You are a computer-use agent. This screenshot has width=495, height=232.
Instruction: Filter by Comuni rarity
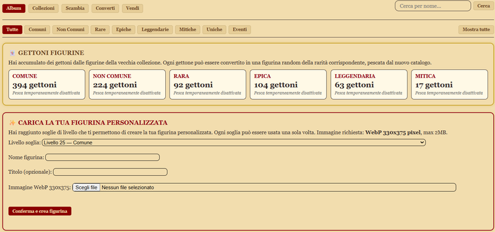(x=37, y=30)
